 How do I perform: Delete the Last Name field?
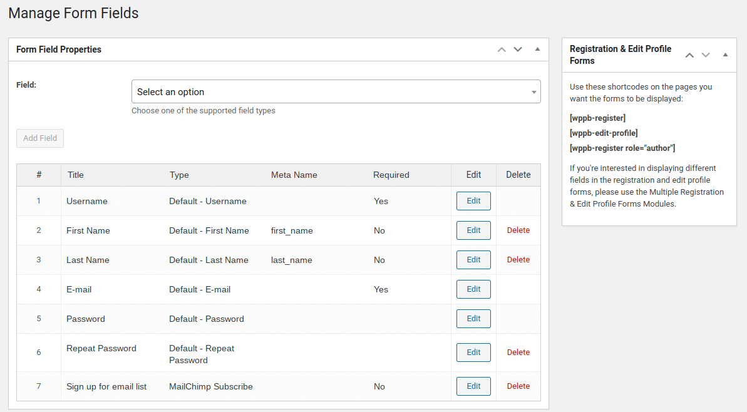pyautogui.click(x=518, y=260)
